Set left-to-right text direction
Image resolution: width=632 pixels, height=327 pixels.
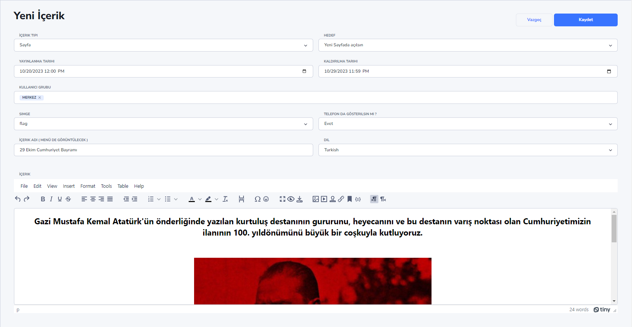[x=374, y=199]
